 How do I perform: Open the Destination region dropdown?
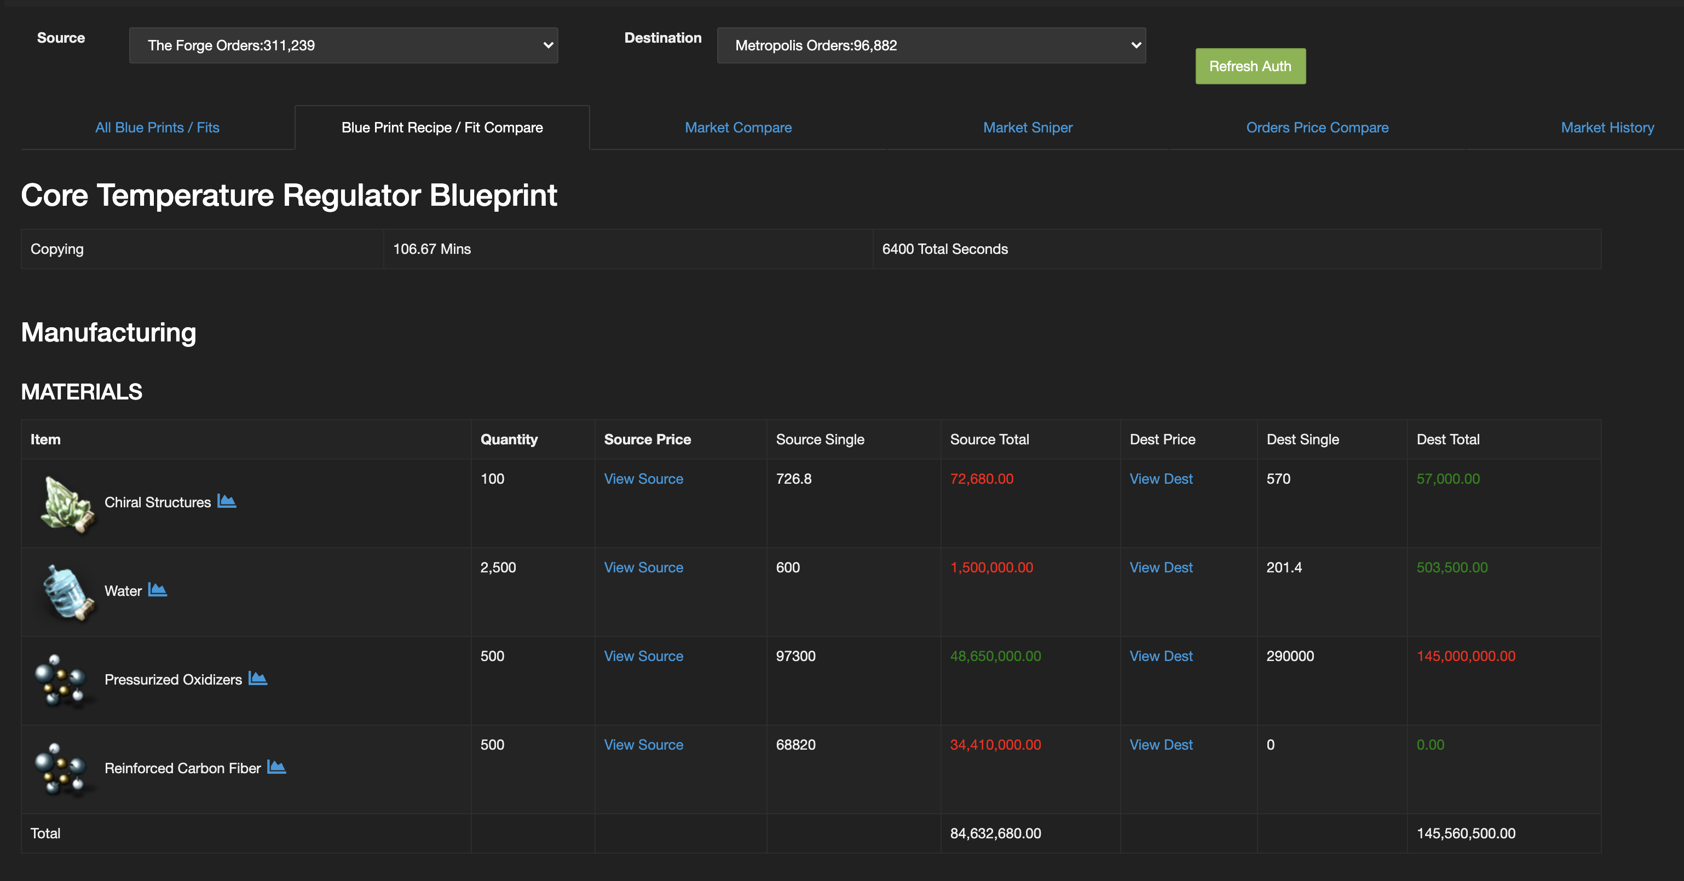click(931, 45)
